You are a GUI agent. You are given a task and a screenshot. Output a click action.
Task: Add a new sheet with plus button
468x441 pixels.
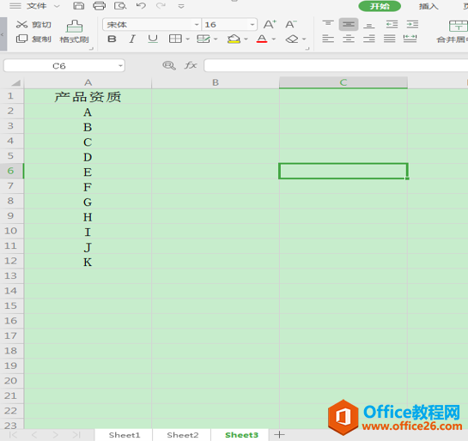pos(279,435)
